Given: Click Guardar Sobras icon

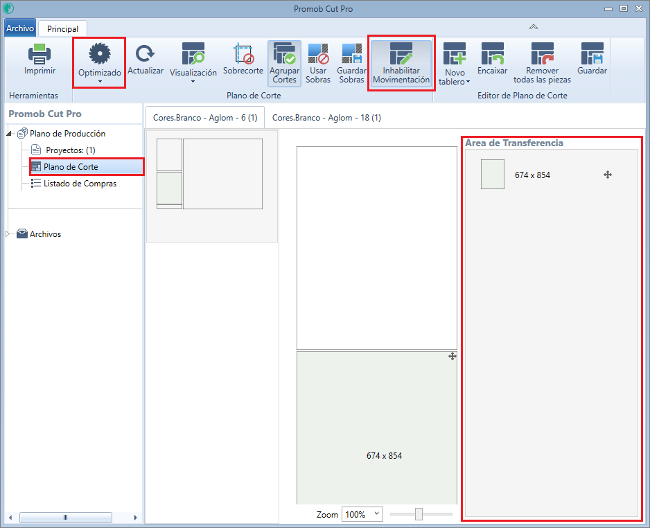Looking at the screenshot, I should click(351, 54).
